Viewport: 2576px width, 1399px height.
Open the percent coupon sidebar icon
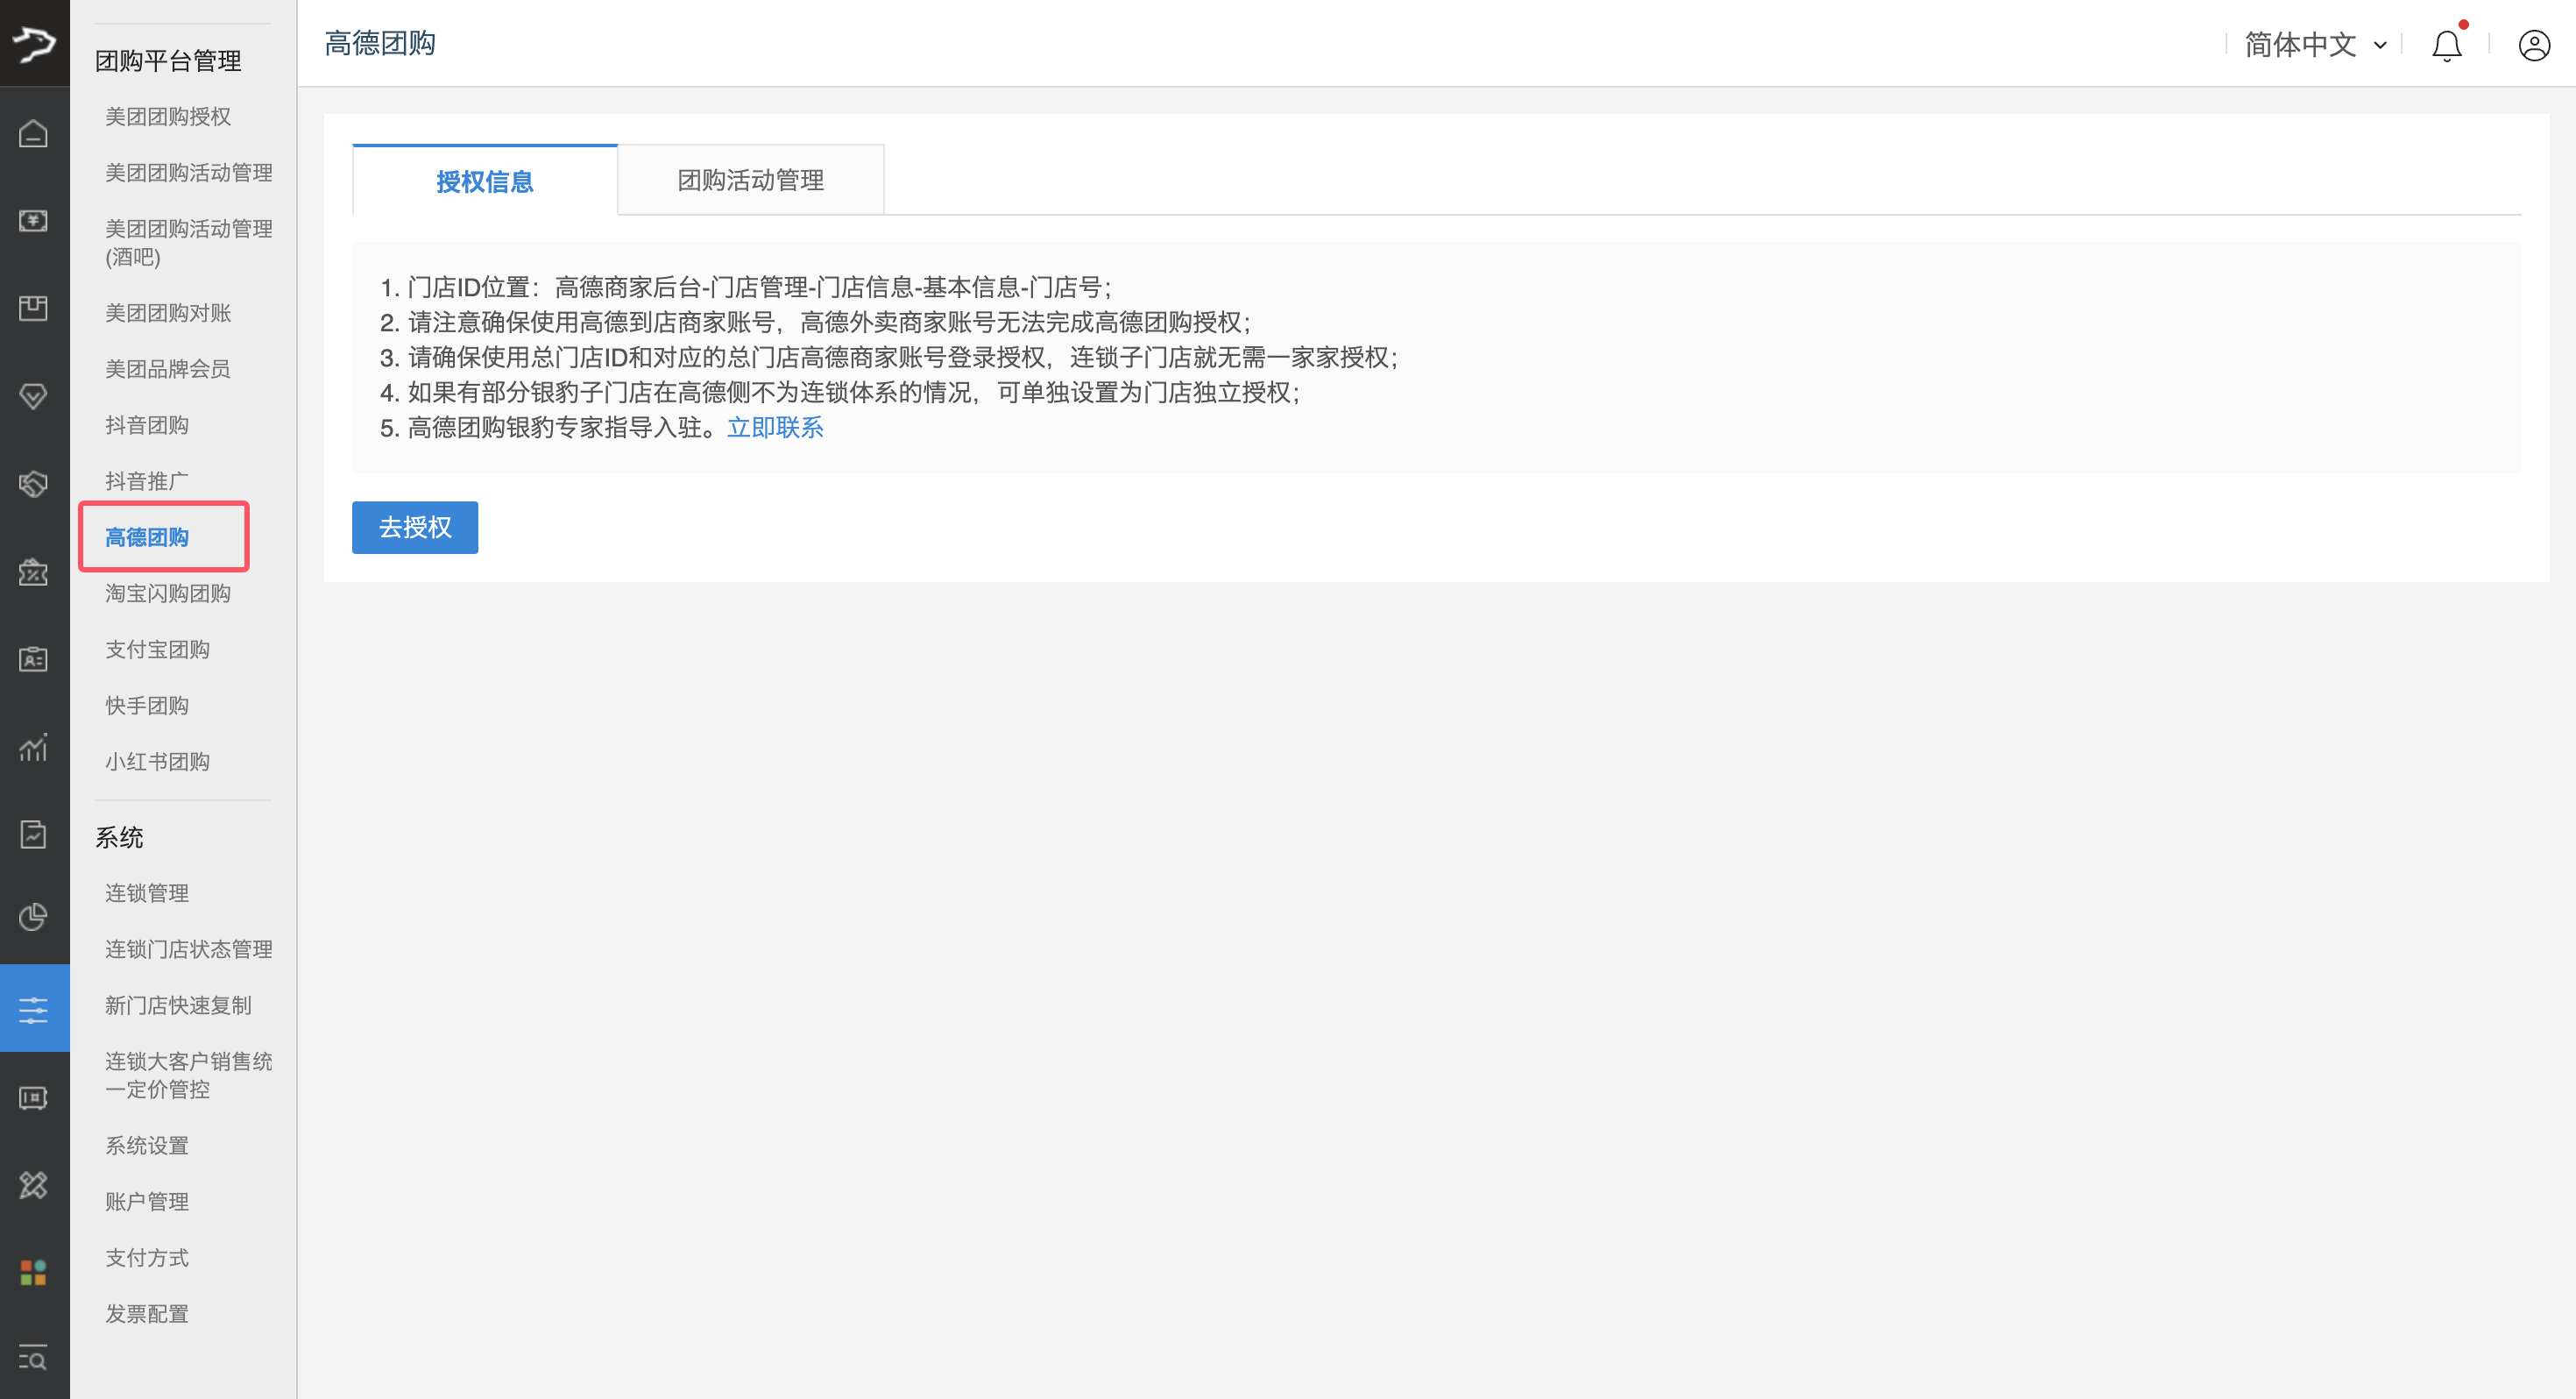tap(33, 572)
